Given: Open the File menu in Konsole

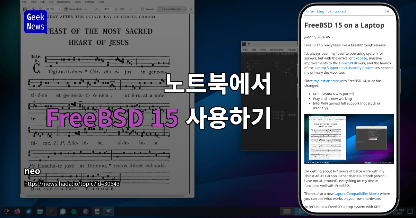Looking at the screenshot, I should click(245, 50).
